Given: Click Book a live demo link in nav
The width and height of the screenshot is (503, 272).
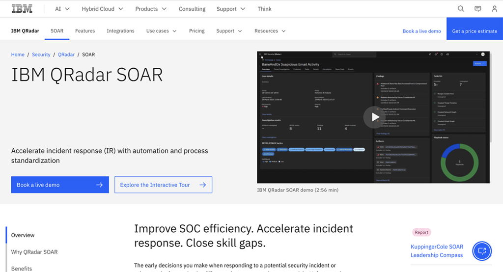Looking at the screenshot, I should coord(421,31).
